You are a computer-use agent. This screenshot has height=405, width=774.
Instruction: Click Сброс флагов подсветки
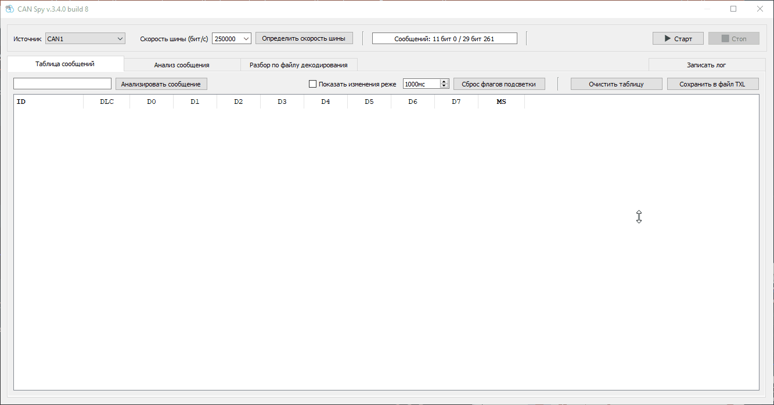[x=499, y=84]
